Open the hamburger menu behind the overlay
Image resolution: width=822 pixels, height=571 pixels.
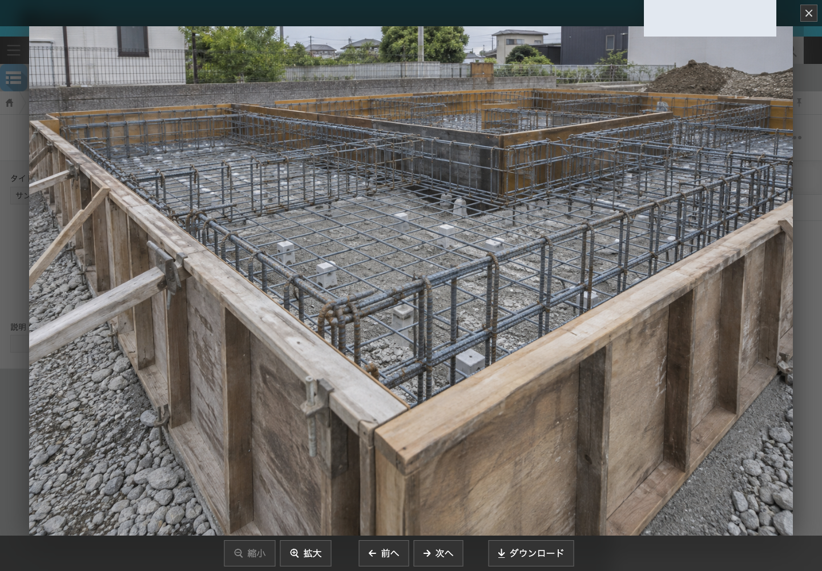click(x=14, y=50)
